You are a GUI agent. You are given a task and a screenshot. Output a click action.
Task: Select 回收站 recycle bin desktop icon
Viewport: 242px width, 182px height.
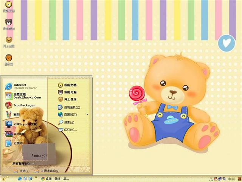pos(9,60)
